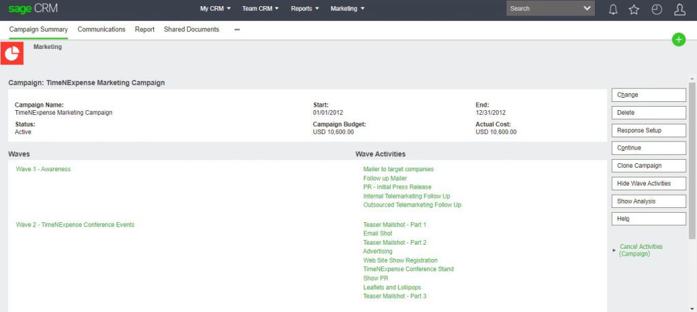Click the Sage CRM logo
This screenshot has height=312, width=697.
(x=33, y=8)
